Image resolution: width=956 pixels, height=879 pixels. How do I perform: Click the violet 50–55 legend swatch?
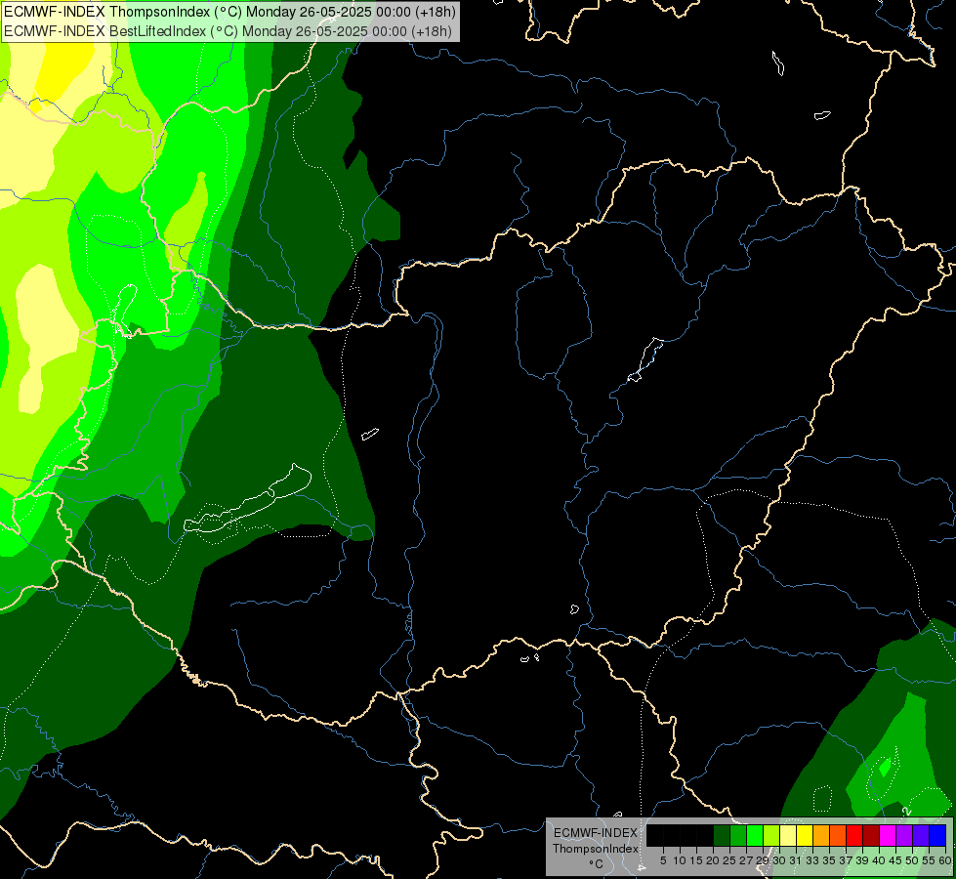(921, 835)
